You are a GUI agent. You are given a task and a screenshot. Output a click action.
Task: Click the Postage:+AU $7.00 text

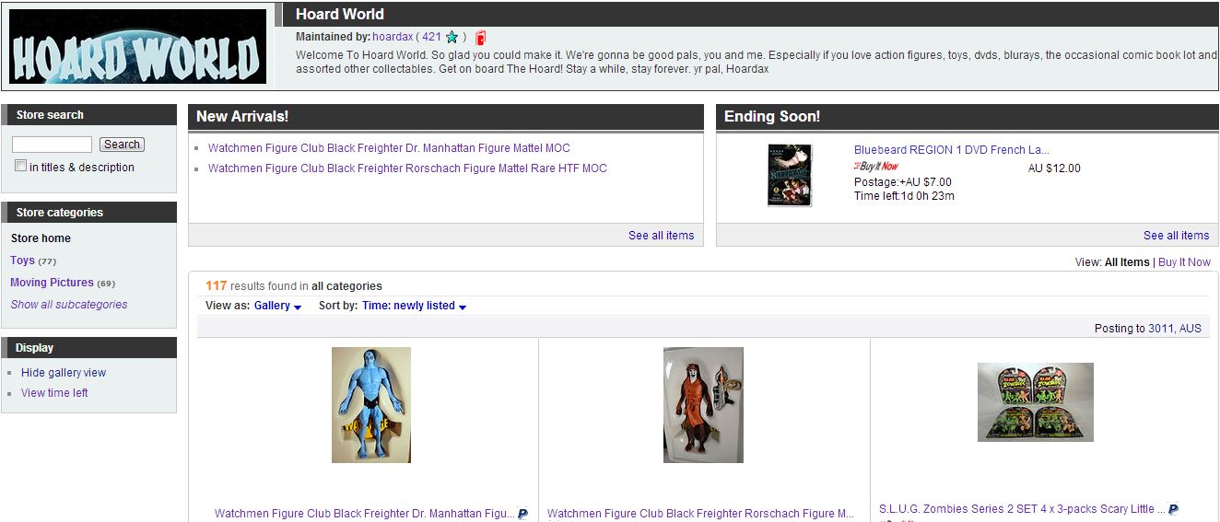click(903, 182)
